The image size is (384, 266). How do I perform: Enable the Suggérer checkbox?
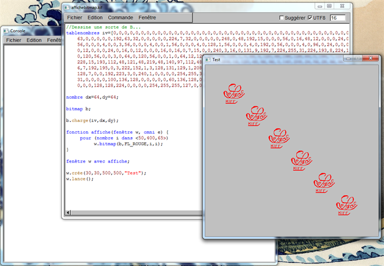point(282,18)
